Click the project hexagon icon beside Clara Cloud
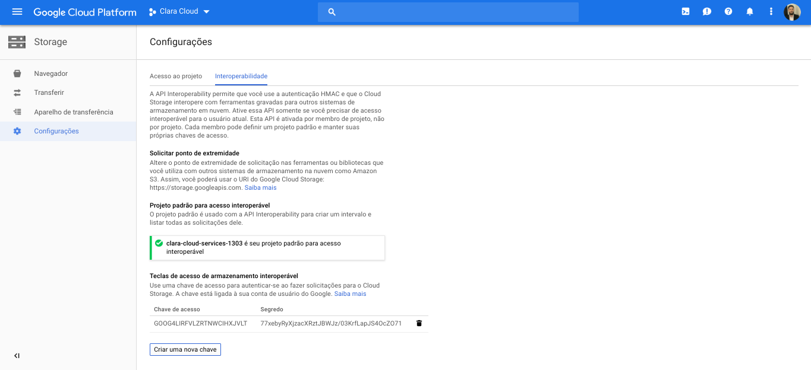Image resolution: width=811 pixels, height=370 pixels. 152,12
